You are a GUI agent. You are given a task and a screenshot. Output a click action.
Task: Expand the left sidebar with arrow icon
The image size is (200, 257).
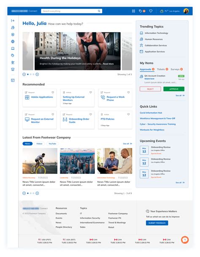[13, 20]
